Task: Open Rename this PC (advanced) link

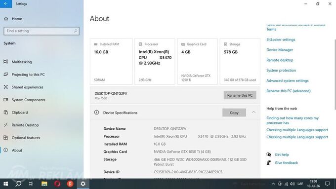Action: [x=289, y=91]
